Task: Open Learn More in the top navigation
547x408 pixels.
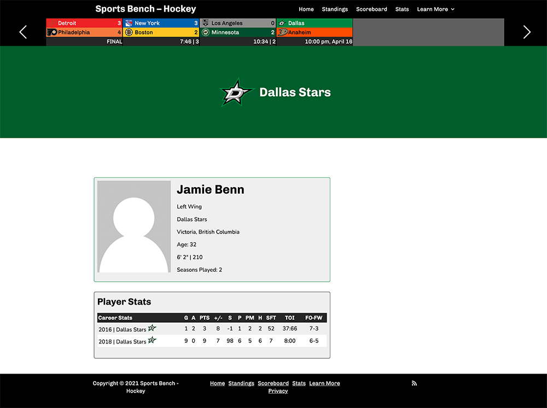Action: pos(432,9)
